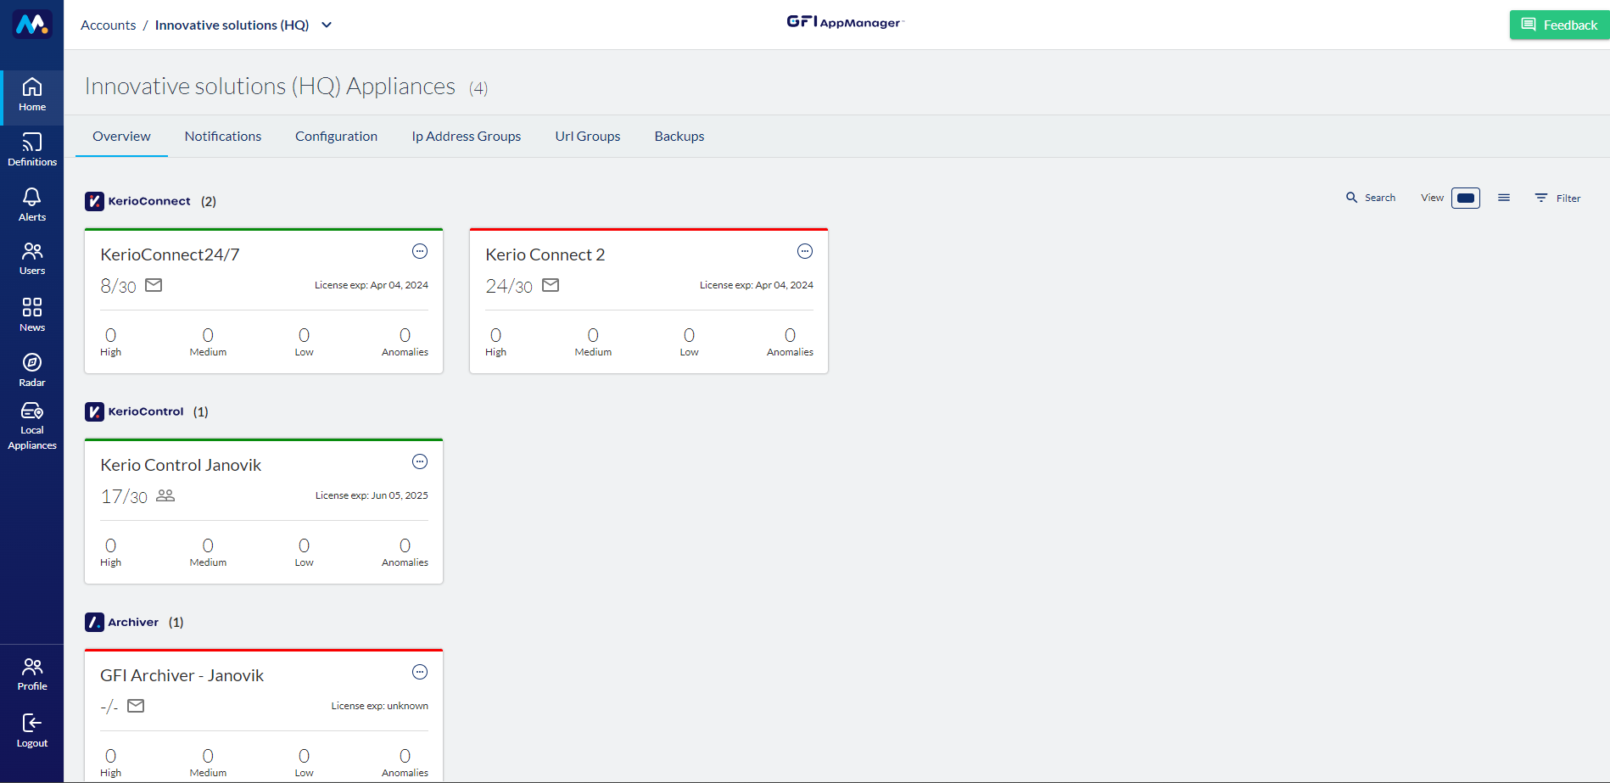Click the Feedback button
Viewport: 1610px width, 783px height.
[x=1559, y=25]
